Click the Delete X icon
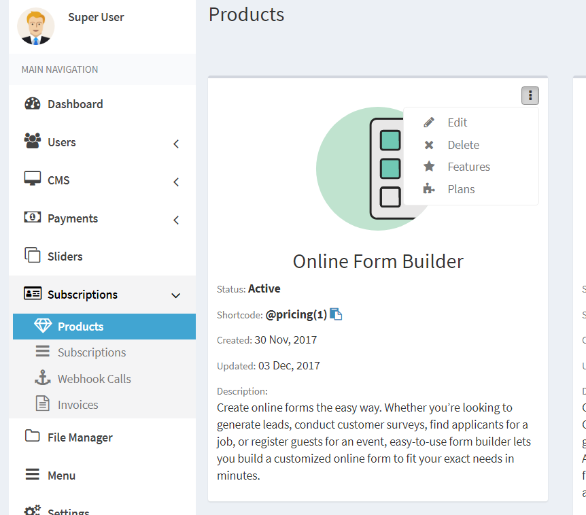This screenshot has width=586, height=515. (429, 145)
